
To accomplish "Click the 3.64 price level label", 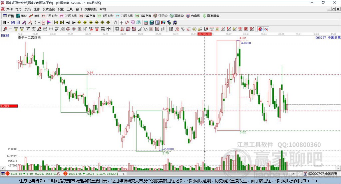I will pos(90,72).
